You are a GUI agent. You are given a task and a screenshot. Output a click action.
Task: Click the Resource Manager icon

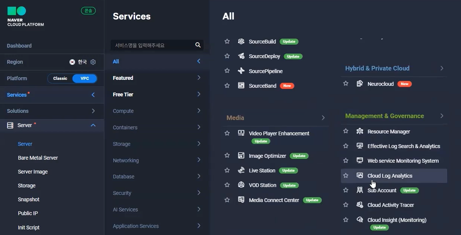tap(360, 131)
